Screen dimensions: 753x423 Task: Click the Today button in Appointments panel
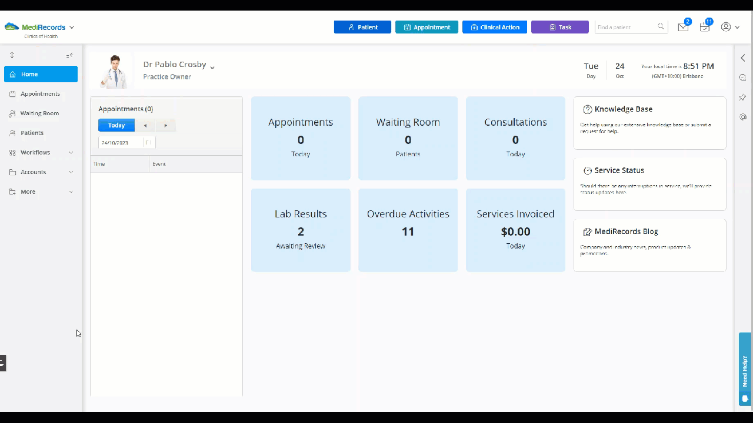point(116,125)
